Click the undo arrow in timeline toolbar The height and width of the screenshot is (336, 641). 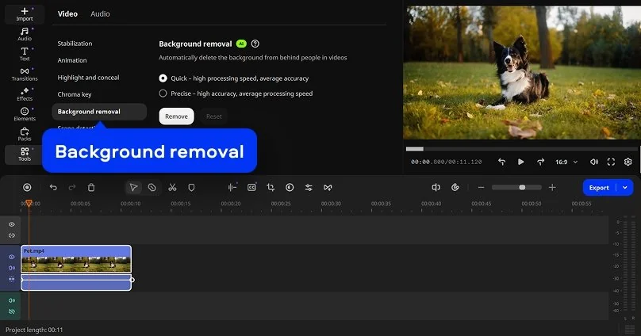53,187
